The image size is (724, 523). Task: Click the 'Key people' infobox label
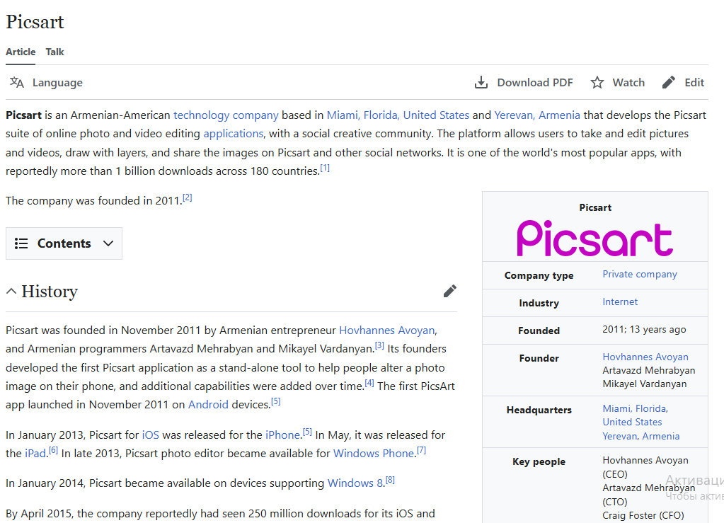pyautogui.click(x=539, y=462)
